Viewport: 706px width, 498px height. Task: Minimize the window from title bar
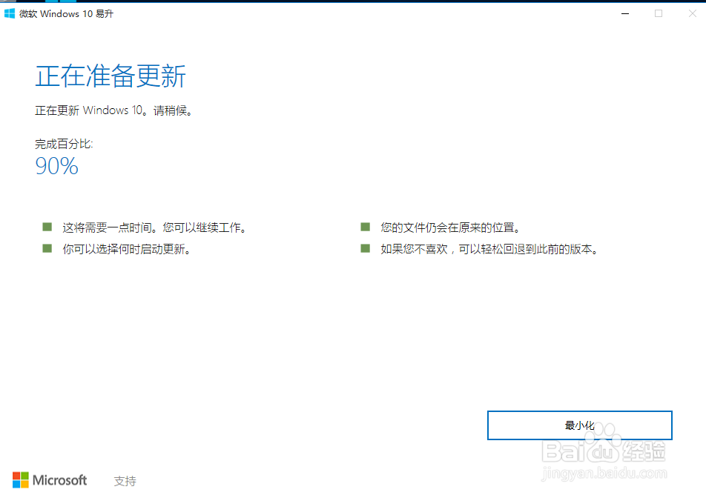tap(625, 13)
